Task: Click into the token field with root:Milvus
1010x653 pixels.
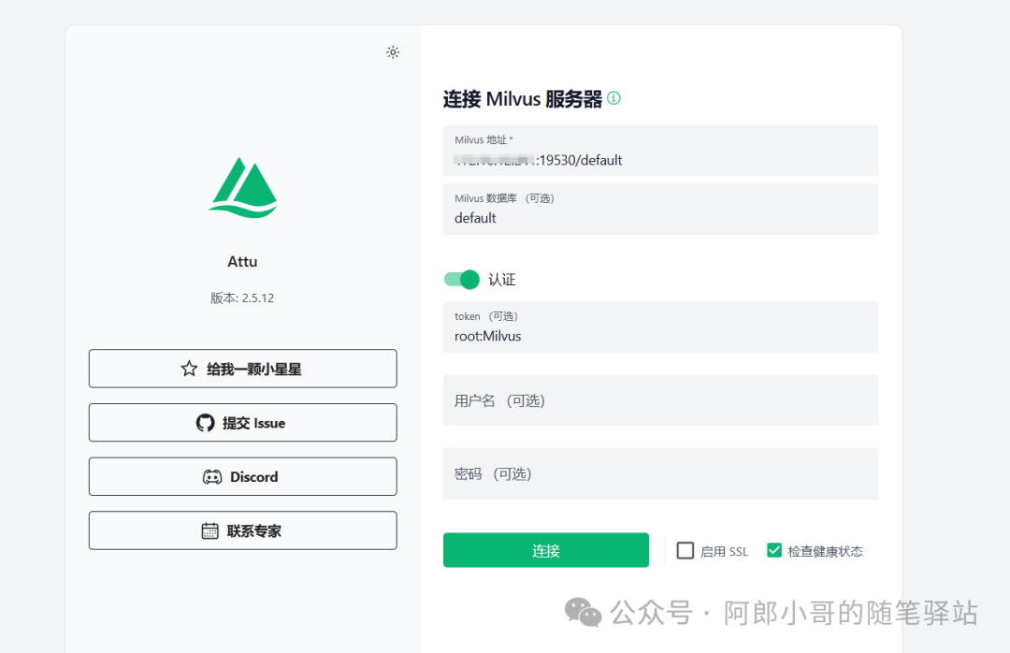Action: [661, 326]
